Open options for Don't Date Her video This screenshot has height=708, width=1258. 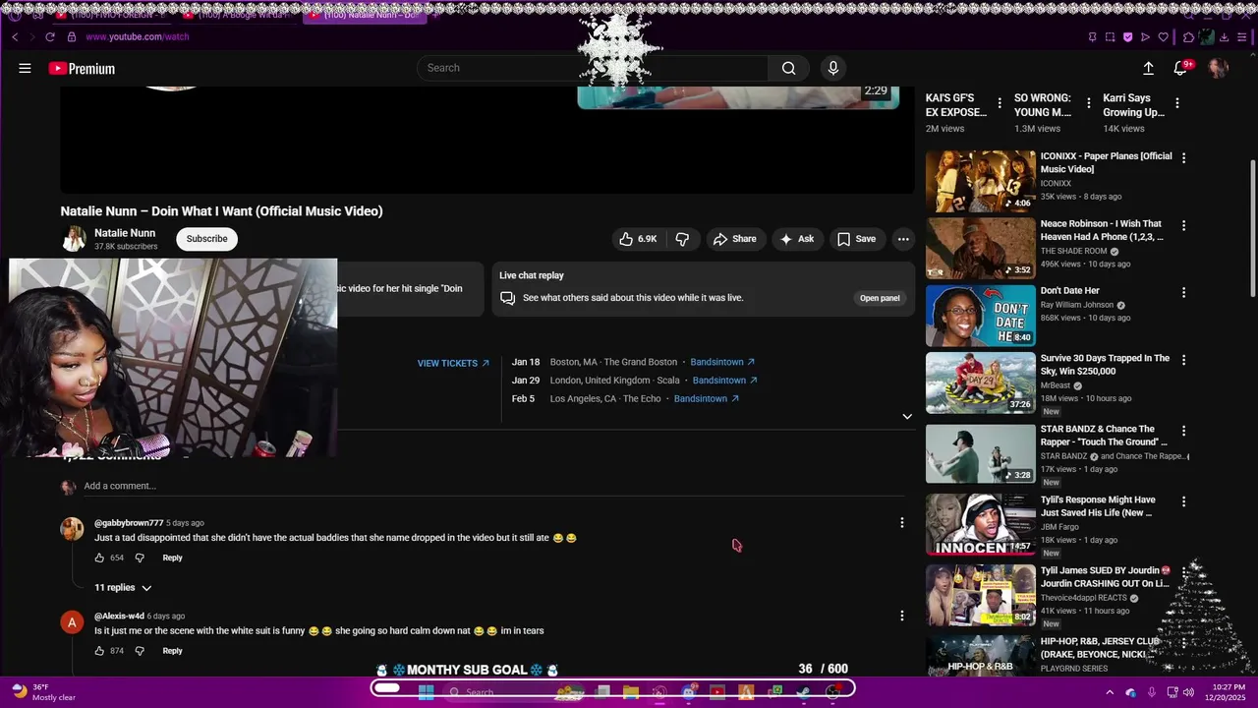pyautogui.click(x=1183, y=292)
